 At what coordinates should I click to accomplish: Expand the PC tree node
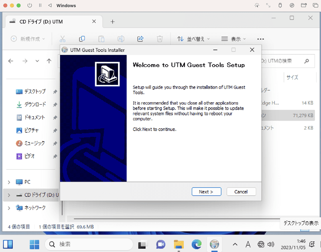(9, 182)
